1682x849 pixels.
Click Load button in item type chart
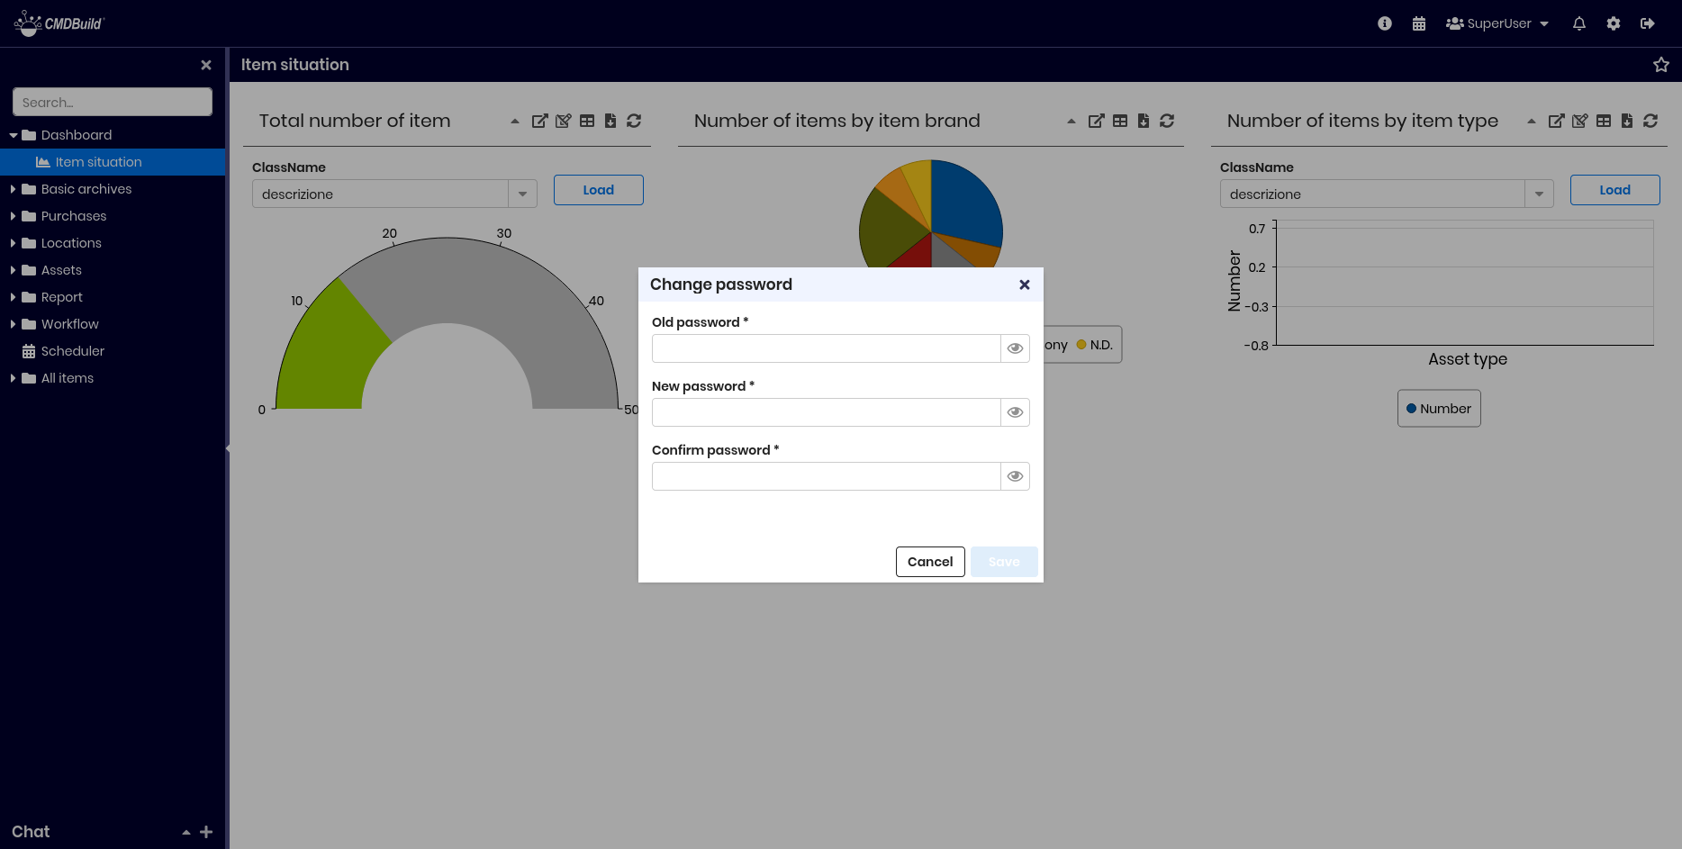[x=1614, y=190]
